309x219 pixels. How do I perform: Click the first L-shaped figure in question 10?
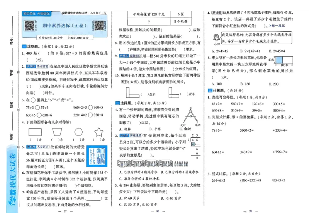tap(132, 92)
